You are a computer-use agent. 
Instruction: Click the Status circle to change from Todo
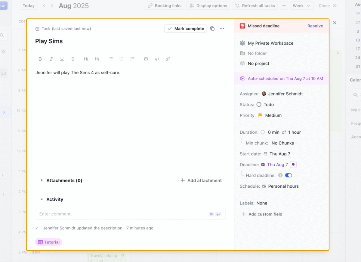tap(260, 104)
